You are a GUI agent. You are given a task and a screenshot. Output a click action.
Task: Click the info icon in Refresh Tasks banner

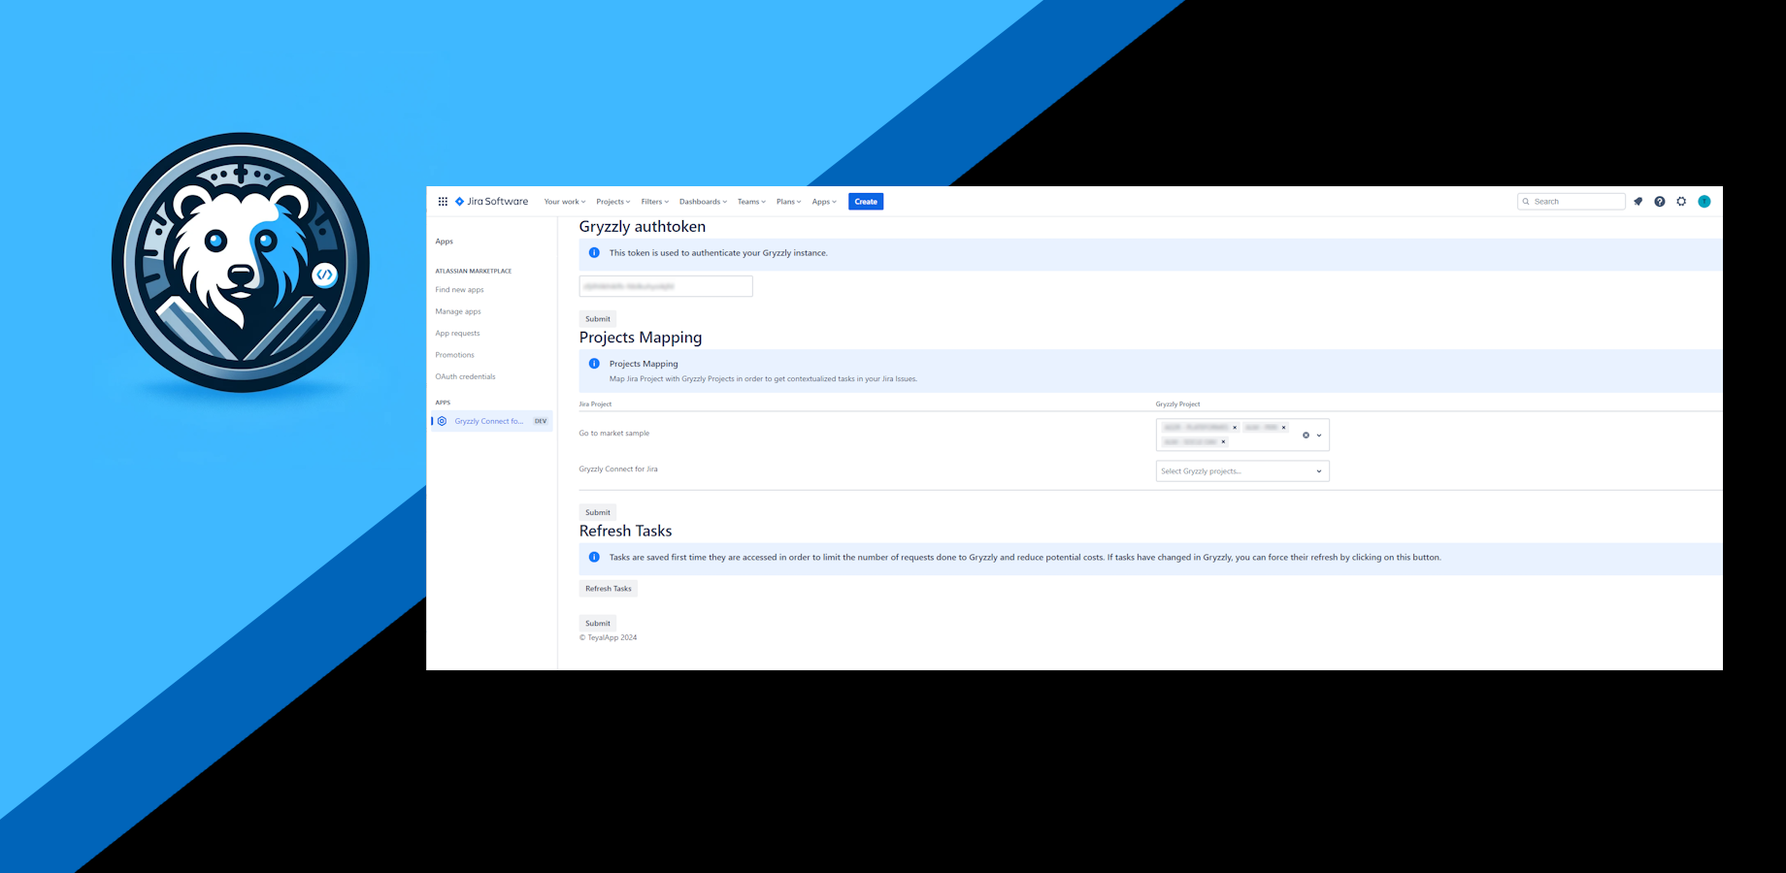(594, 557)
